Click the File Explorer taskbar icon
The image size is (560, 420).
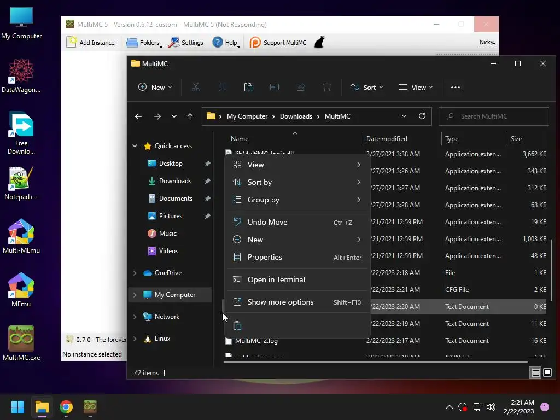point(42,407)
